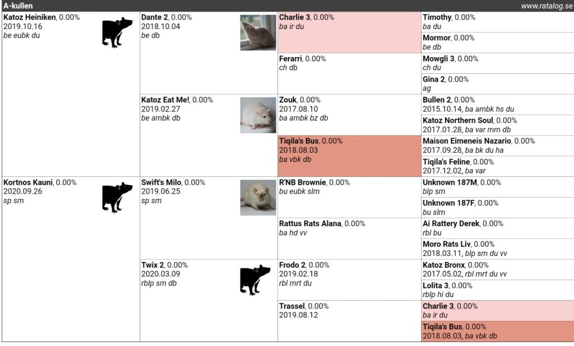Screen dimensions: 574x346
Task: Click the Ferarri ancestor name
Action: (290, 59)
